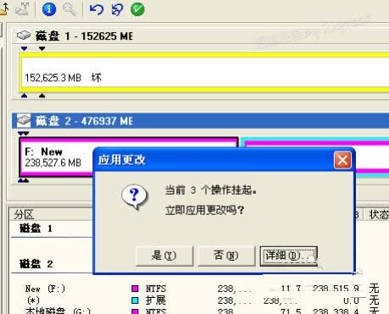Screen dimensions: 389x314
Task: Click the 238,515.9 value in F: row
Action: (336, 289)
